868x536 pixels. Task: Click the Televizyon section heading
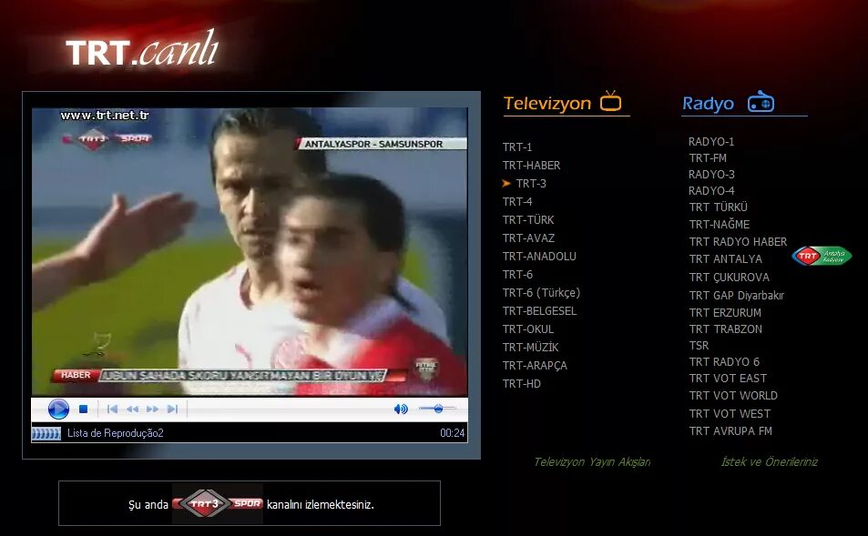point(547,104)
